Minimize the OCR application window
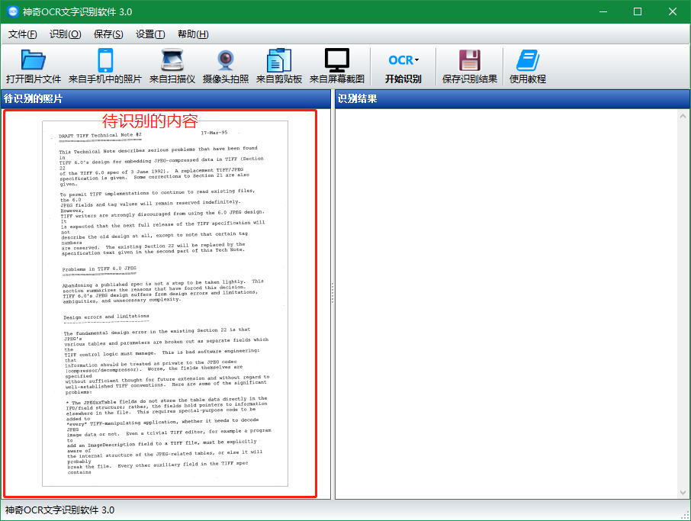Image resolution: width=691 pixels, height=521 pixels. tap(603, 11)
